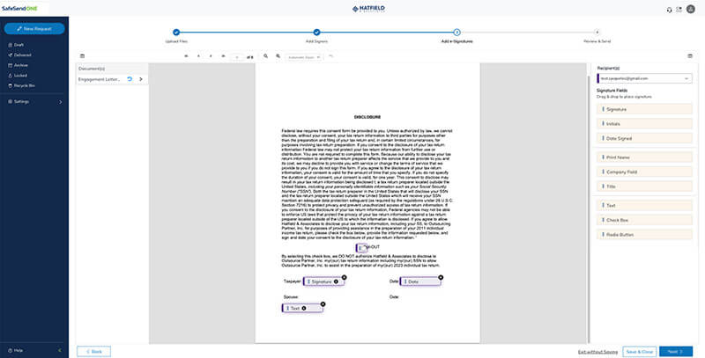Select the Signature field in panel

click(x=644, y=109)
